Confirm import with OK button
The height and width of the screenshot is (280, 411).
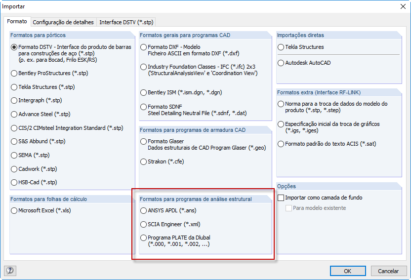click(348, 271)
